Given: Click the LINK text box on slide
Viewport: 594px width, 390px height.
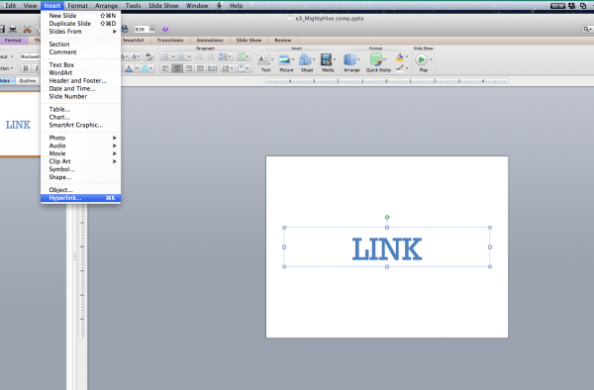Looking at the screenshot, I should (387, 247).
